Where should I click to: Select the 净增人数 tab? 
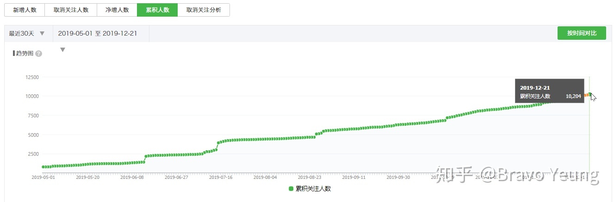click(117, 10)
